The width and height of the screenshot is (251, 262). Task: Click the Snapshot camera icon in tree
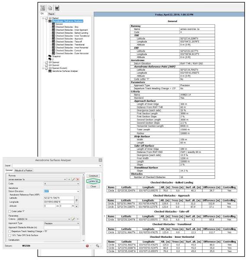(50, 56)
